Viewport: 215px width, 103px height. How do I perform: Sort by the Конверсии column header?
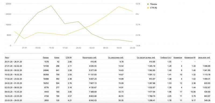178,58
